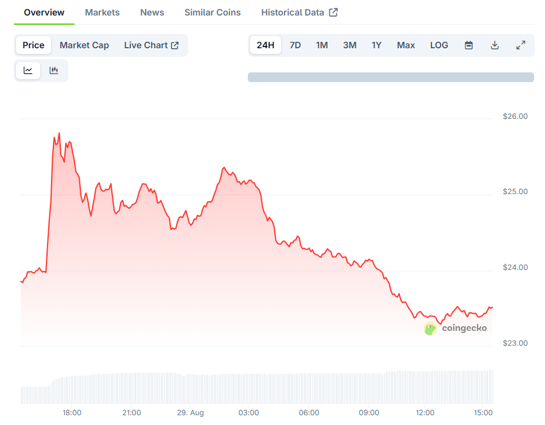The width and height of the screenshot is (545, 425).
Task: Click the Historical Data external link icon
Action: pos(333,13)
